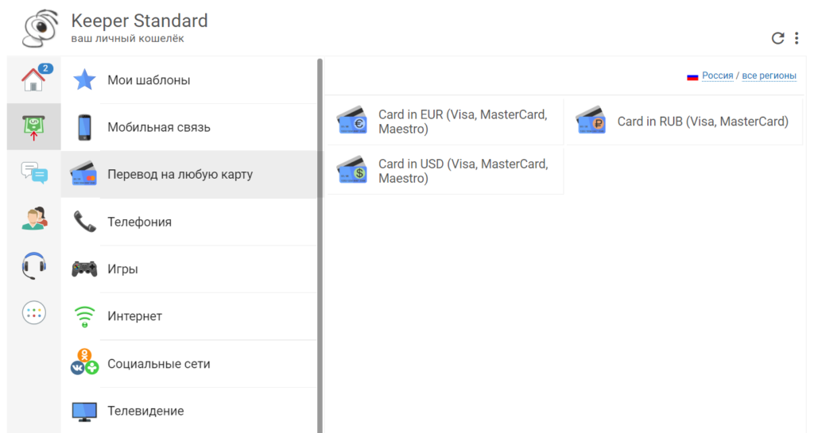This screenshot has width=814, height=433.
Task: Open the support headset icon
Action: (x=34, y=265)
